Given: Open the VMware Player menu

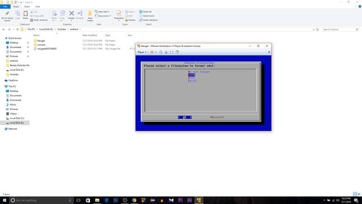Looking at the screenshot, I should point(142,52).
